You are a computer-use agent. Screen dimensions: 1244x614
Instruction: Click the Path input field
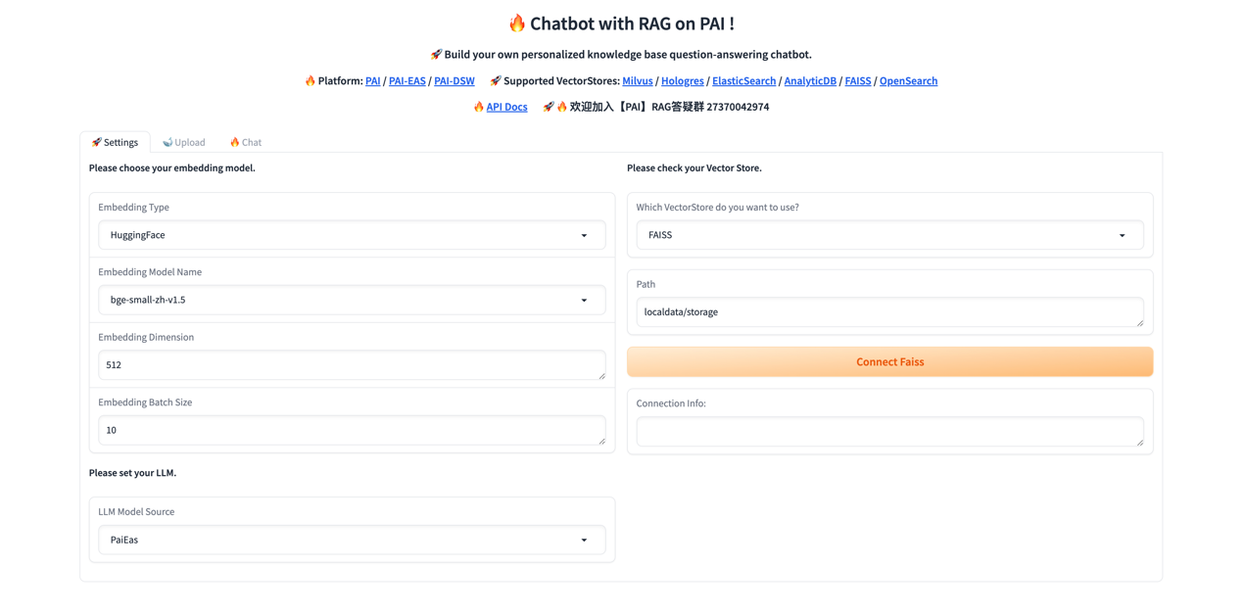click(x=889, y=311)
